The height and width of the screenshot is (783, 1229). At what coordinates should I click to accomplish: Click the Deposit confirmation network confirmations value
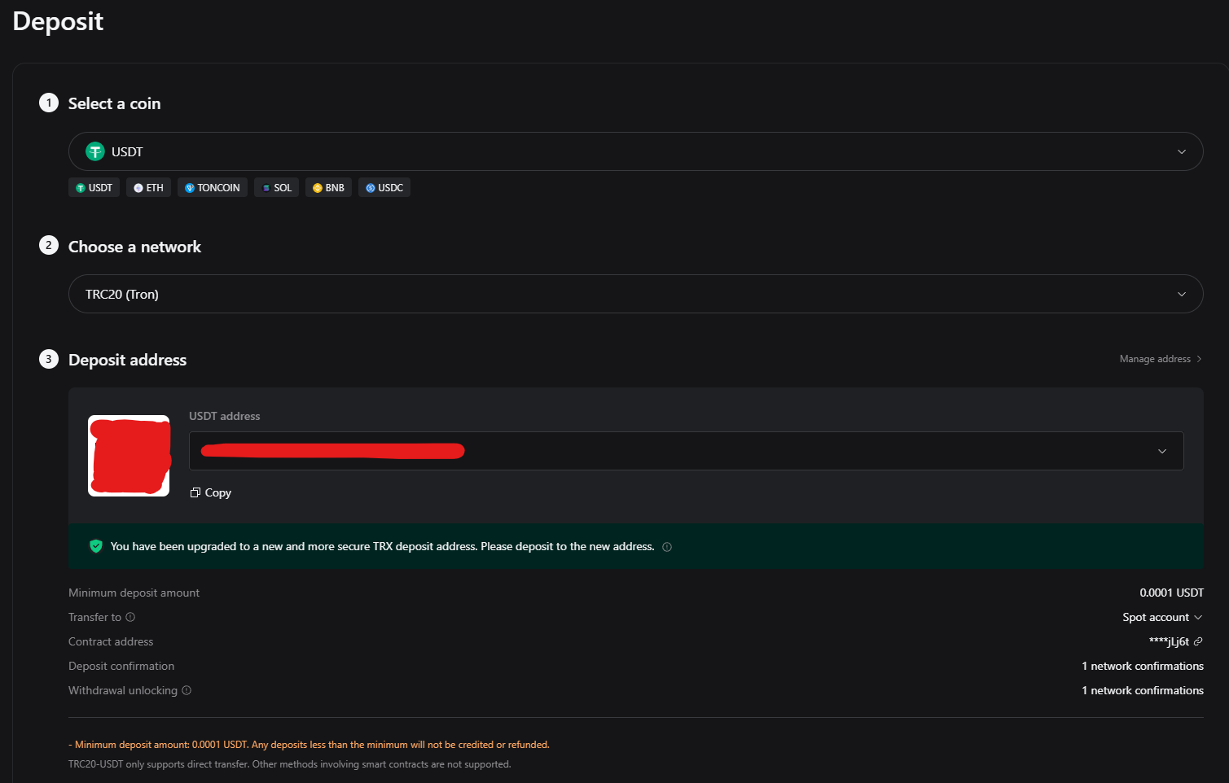click(1143, 666)
